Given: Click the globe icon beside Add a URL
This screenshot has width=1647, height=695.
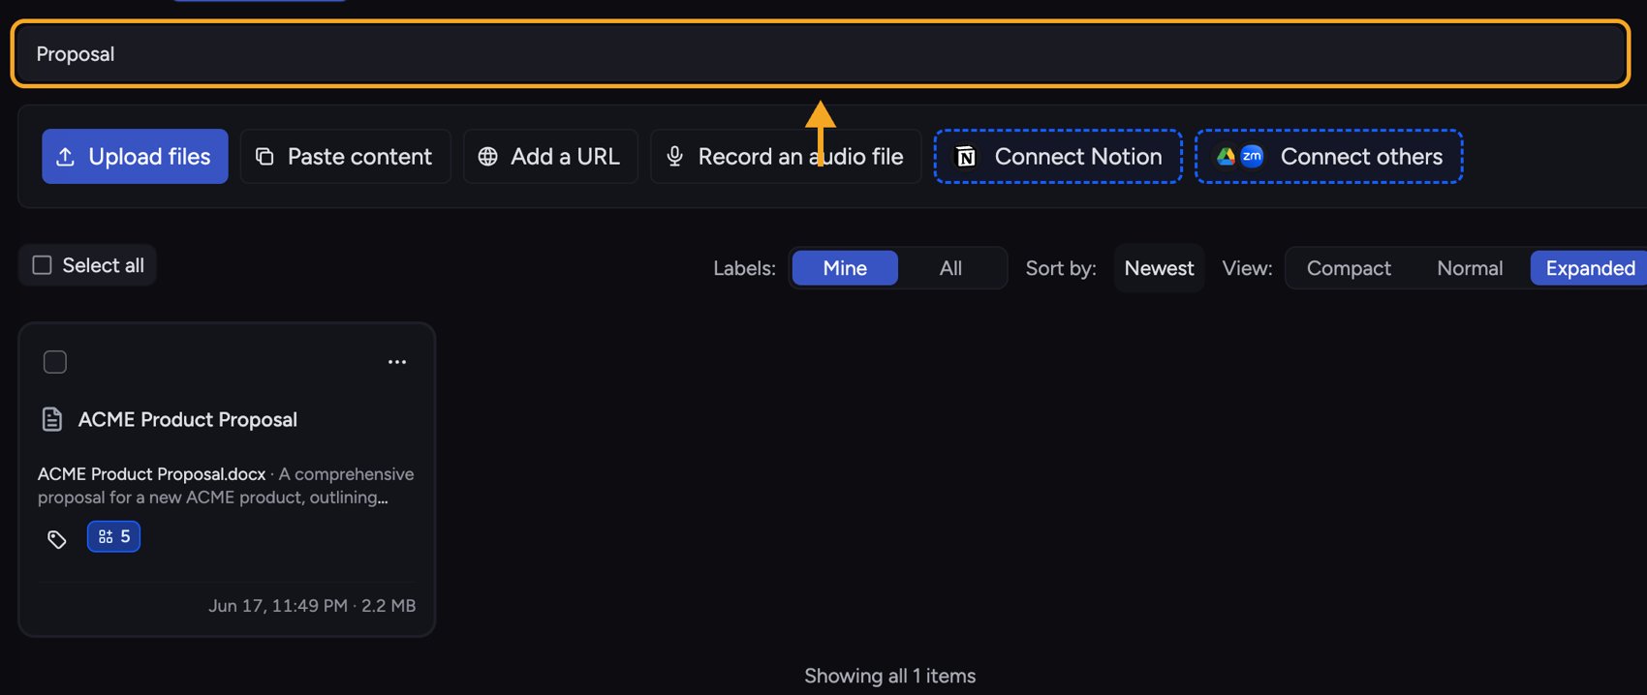Looking at the screenshot, I should [x=488, y=157].
